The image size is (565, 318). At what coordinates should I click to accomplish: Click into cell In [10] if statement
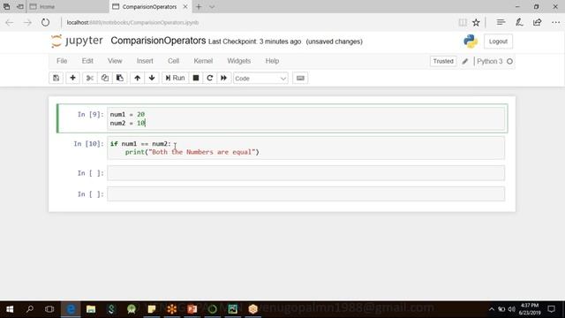pyautogui.click(x=306, y=148)
